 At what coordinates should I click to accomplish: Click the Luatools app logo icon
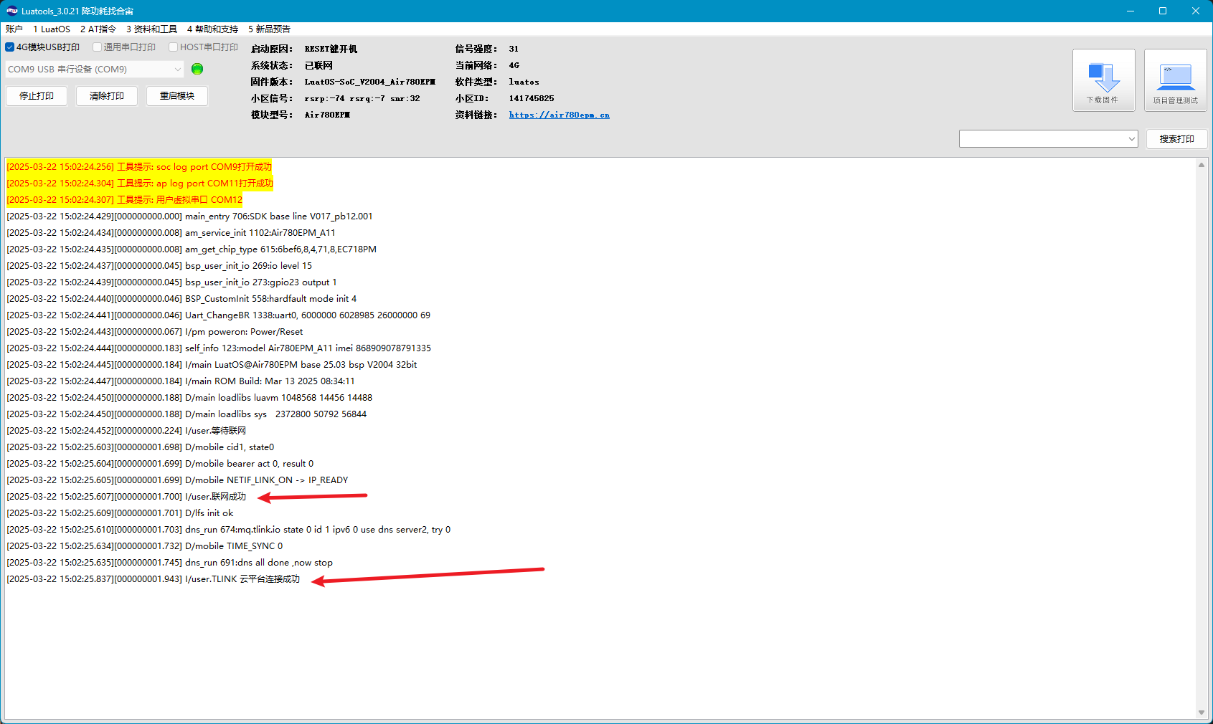pyautogui.click(x=11, y=11)
